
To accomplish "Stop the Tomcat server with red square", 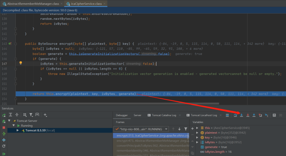I will pos(4,128).
